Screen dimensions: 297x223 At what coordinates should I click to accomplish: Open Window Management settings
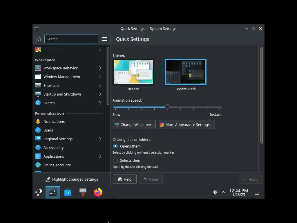(68, 77)
